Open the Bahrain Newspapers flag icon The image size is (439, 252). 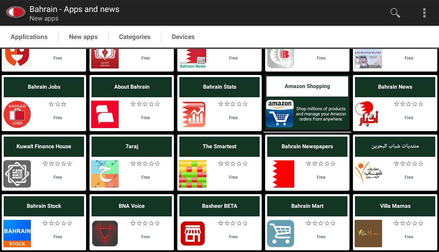281,174
